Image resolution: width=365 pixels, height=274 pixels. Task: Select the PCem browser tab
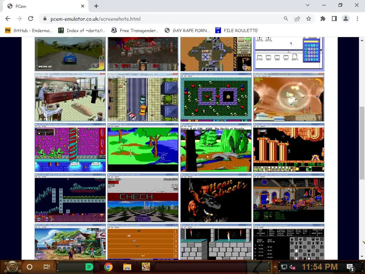(x=45, y=6)
